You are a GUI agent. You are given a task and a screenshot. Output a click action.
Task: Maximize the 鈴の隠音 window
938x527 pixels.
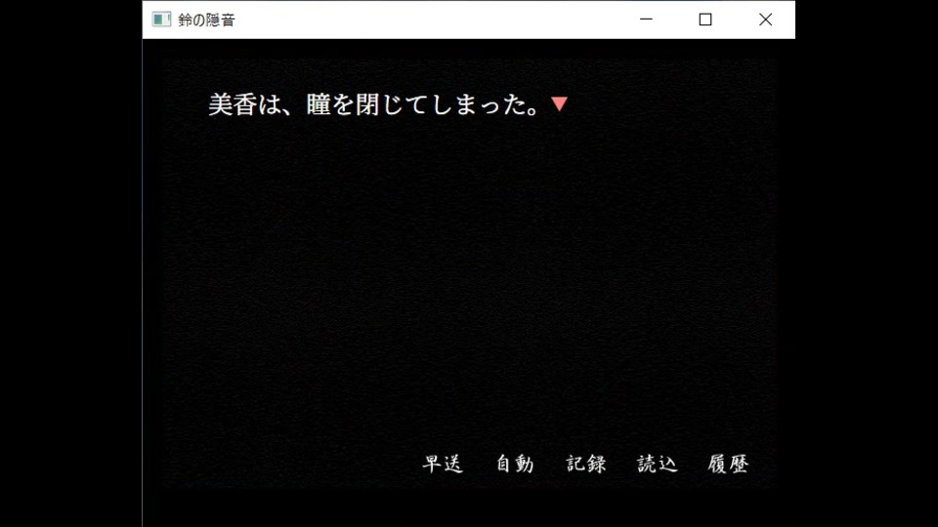[705, 20]
